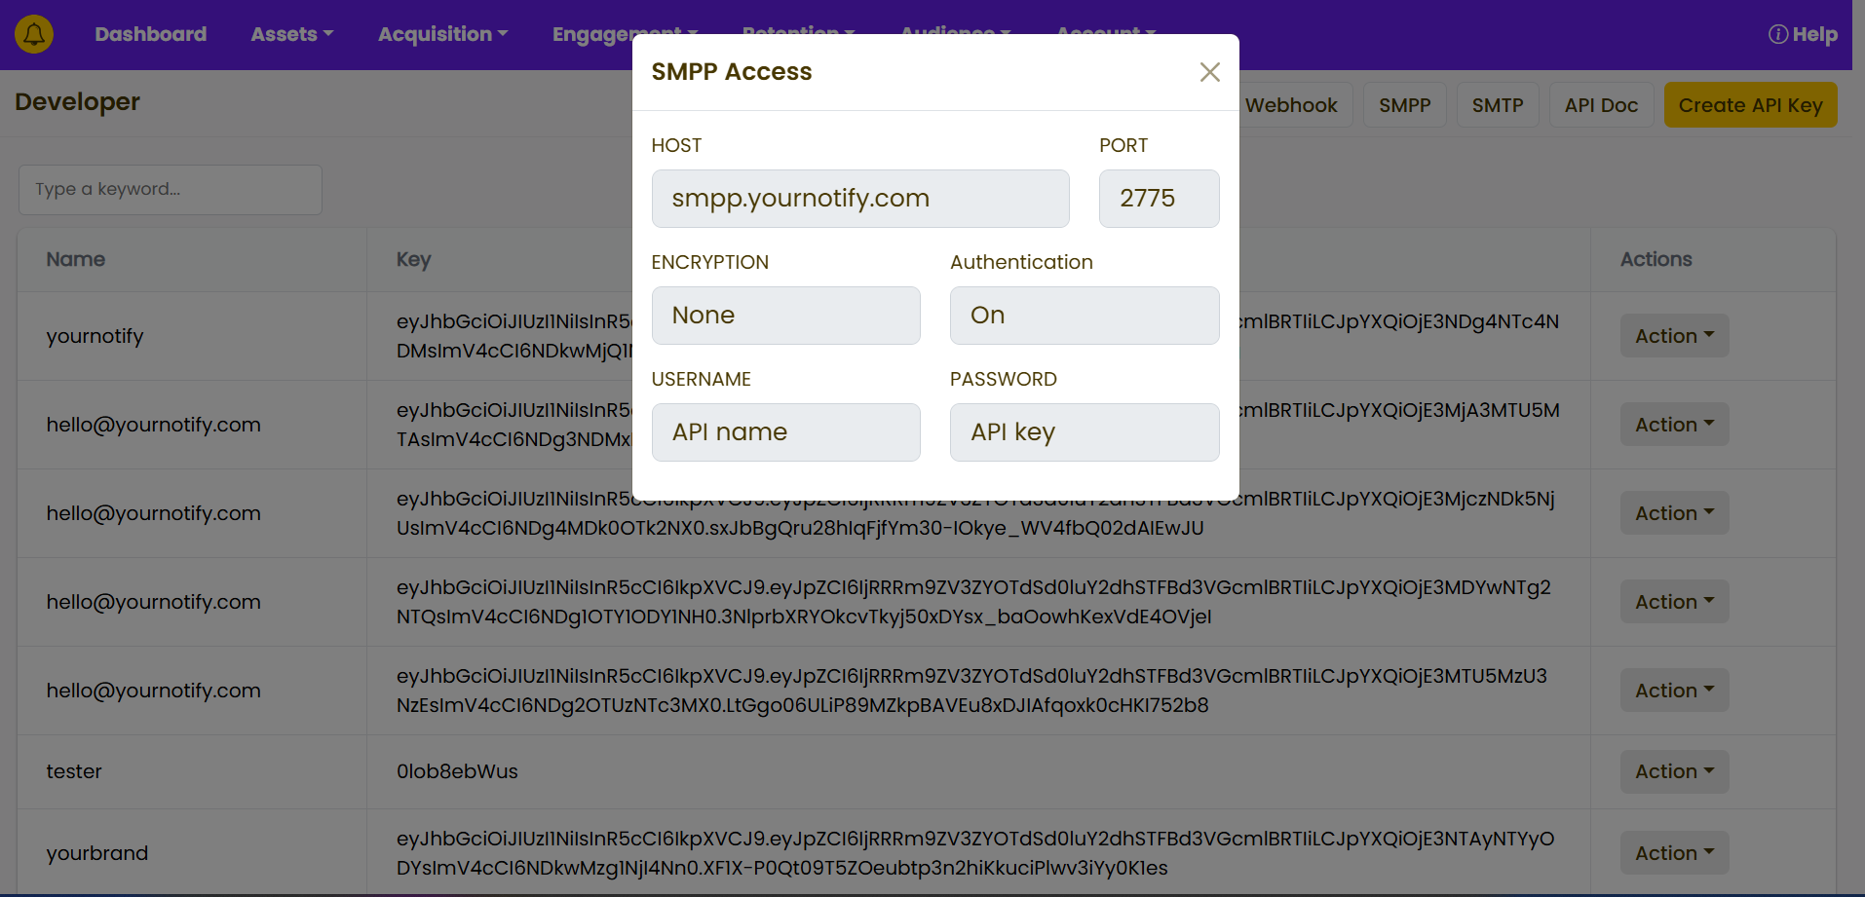This screenshot has width=1865, height=897.
Task: Click the Authentication field showing On
Action: (x=1084, y=316)
